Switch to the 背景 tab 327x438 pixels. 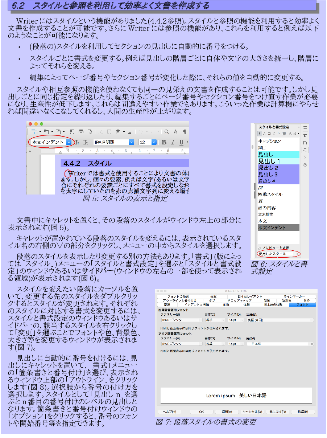click(267, 300)
